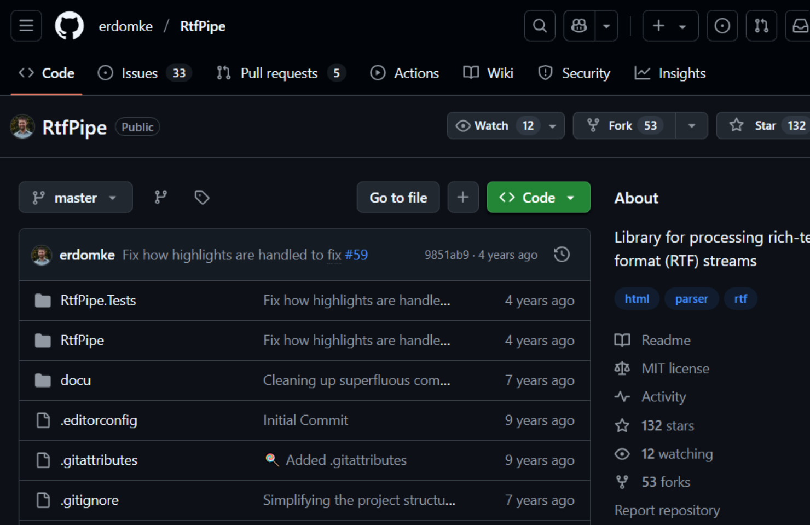Switch to the Security tab
This screenshot has width=810, height=525.
coord(574,73)
